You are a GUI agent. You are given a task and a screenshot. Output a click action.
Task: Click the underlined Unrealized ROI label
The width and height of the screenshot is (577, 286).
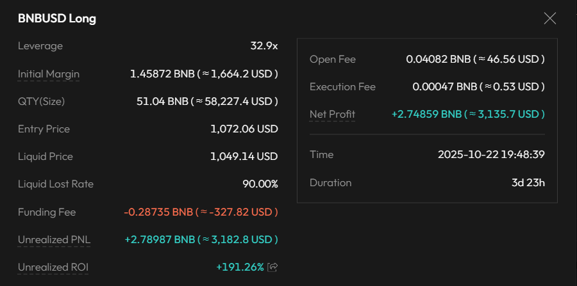(x=53, y=267)
